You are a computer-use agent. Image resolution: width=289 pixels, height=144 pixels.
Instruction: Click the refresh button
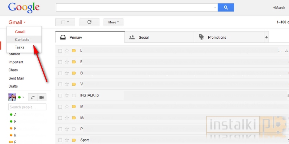click(x=89, y=22)
